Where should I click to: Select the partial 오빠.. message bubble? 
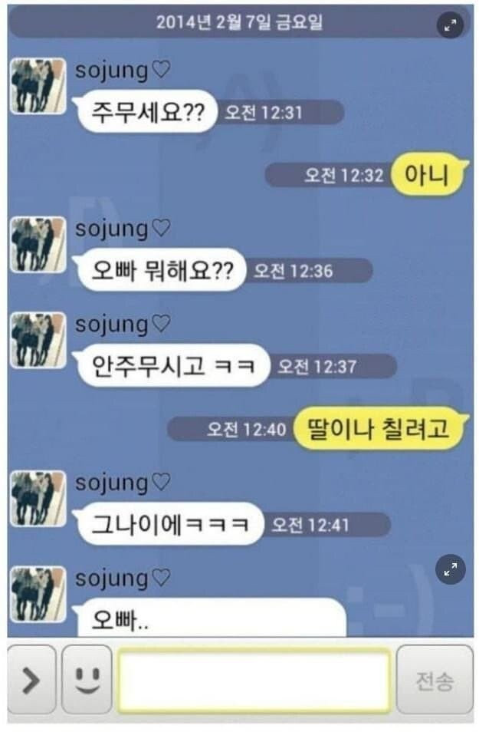[211, 617]
